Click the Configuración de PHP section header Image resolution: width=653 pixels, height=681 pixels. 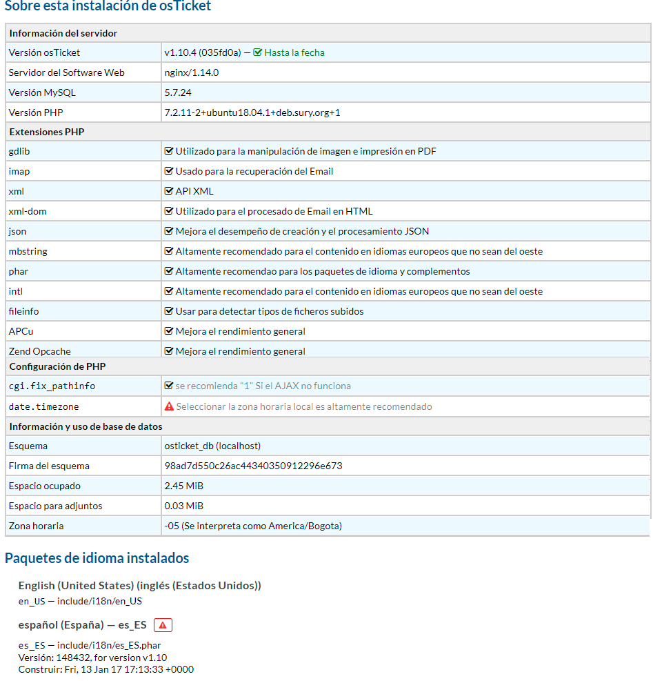click(57, 366)
